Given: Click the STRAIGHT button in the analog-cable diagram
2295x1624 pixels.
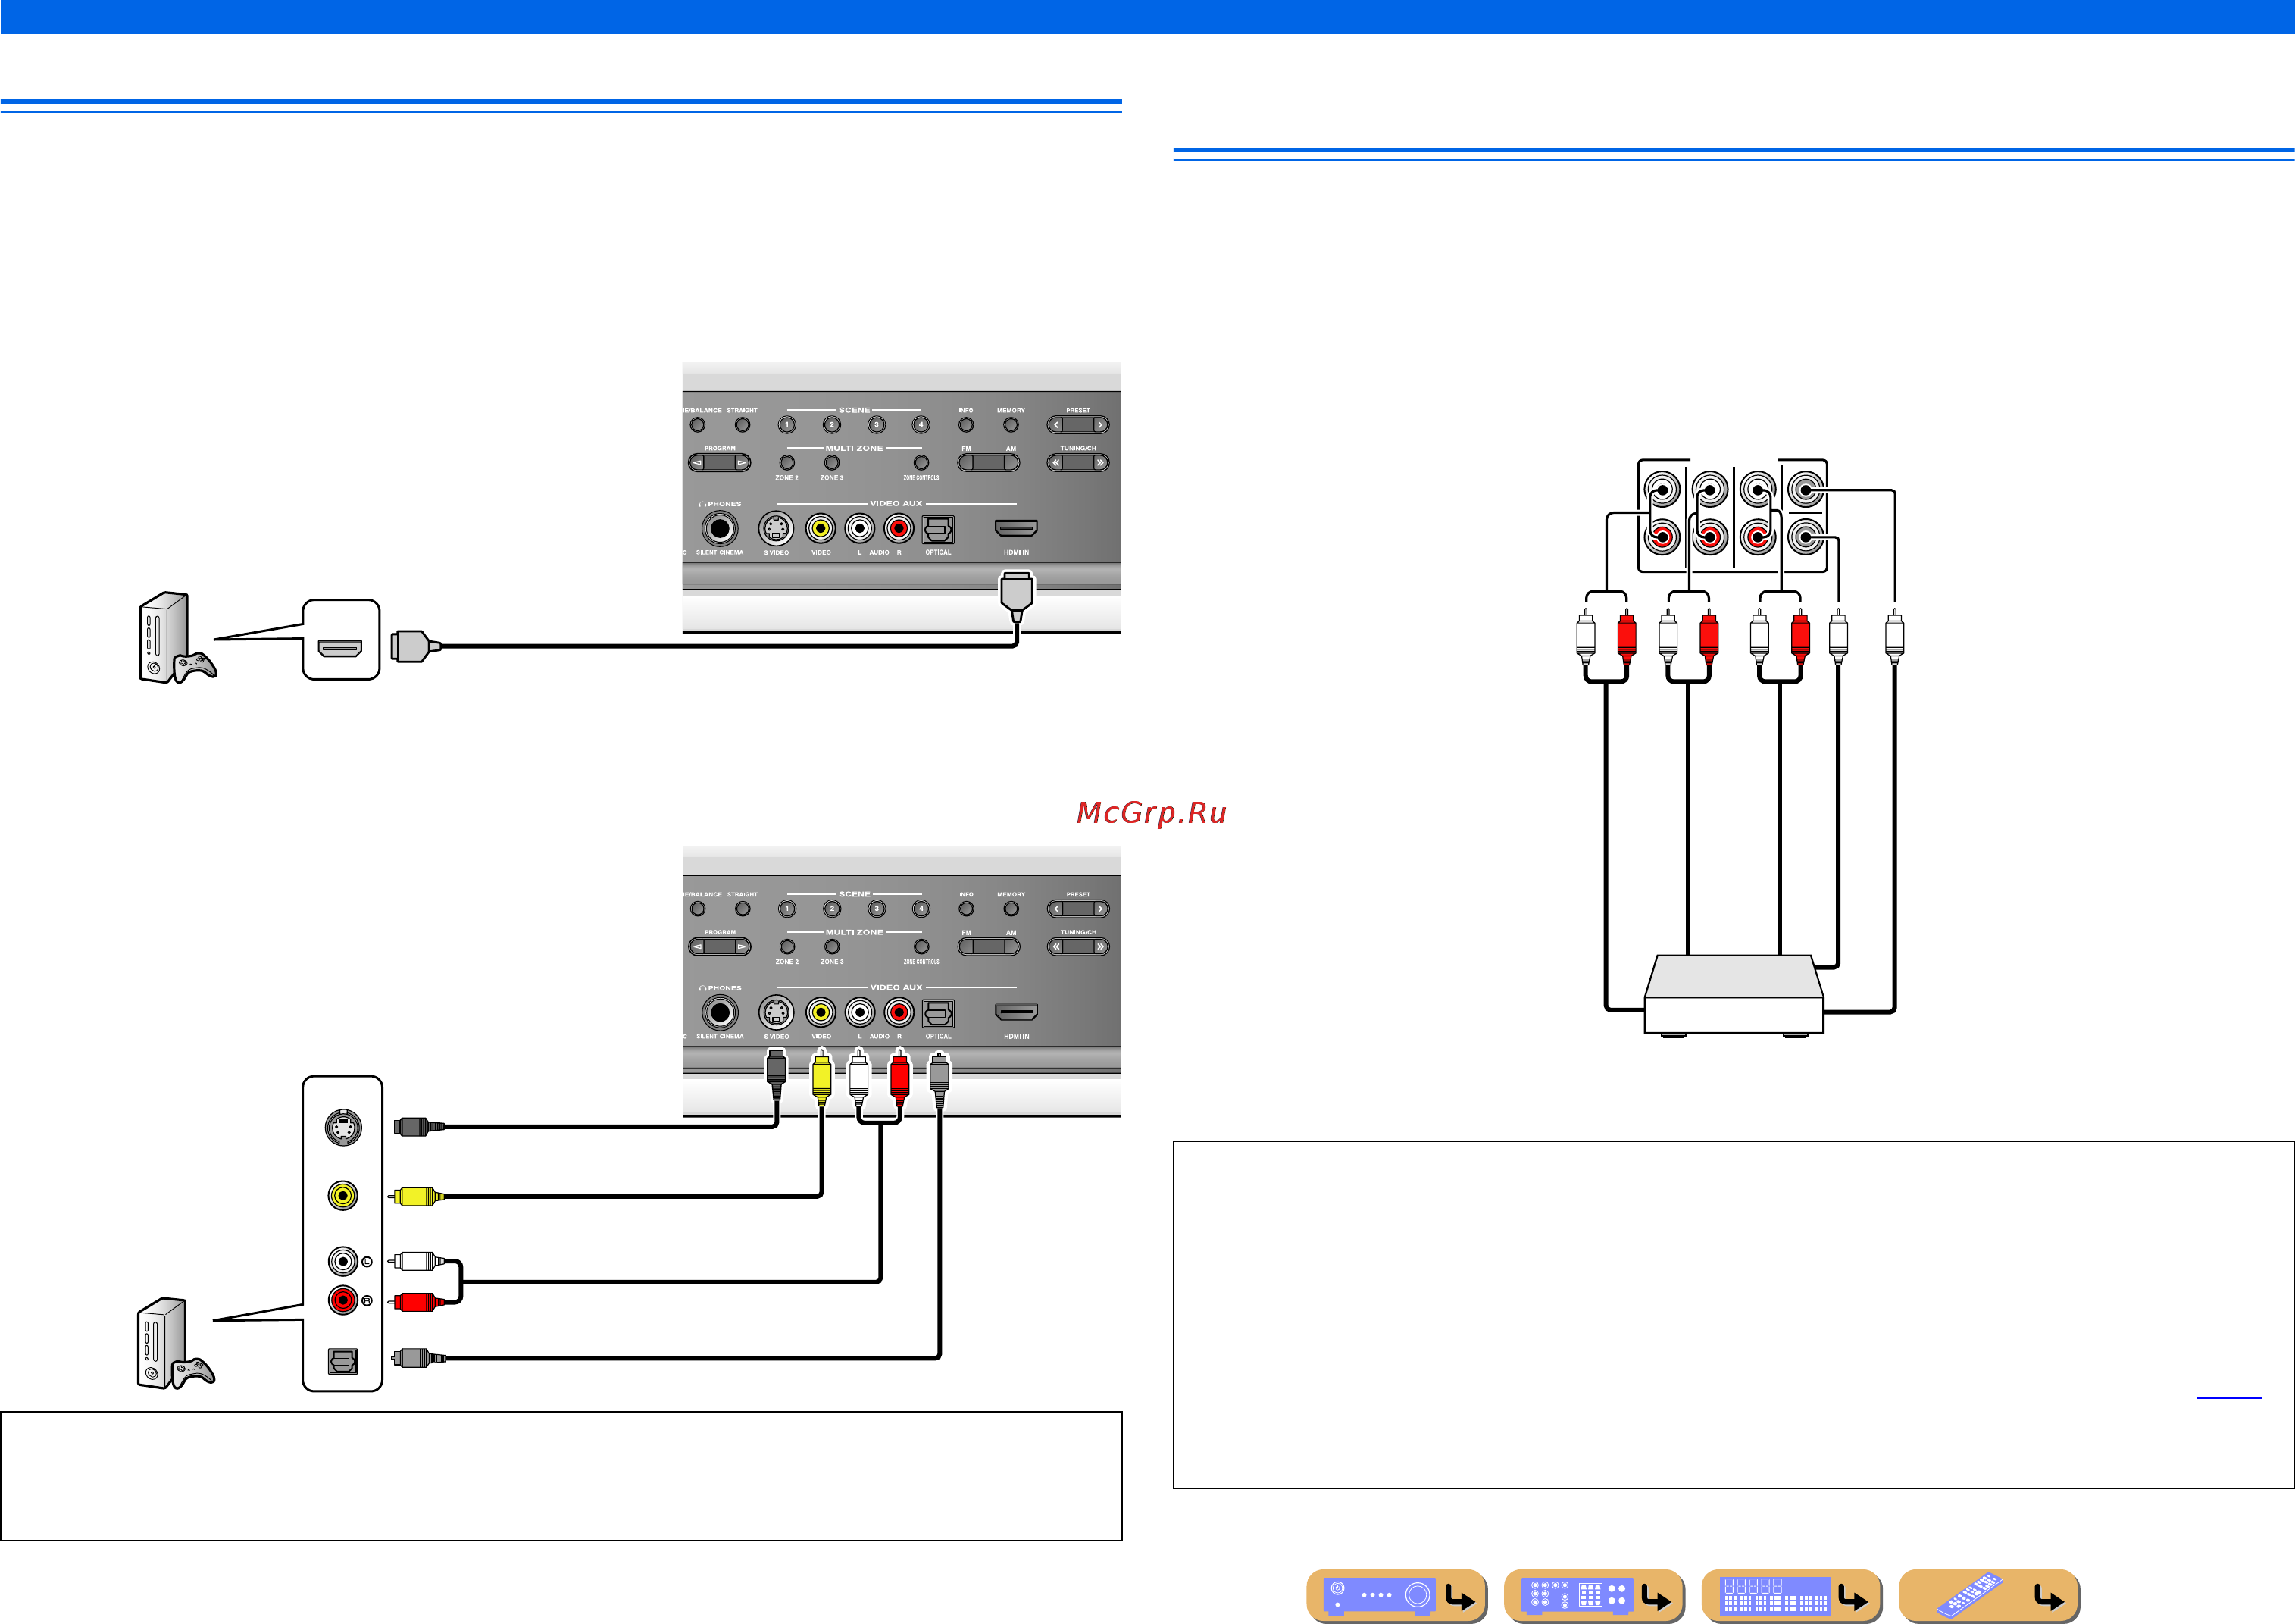Looking at the screenshot, I should click(x=742, y=909).
